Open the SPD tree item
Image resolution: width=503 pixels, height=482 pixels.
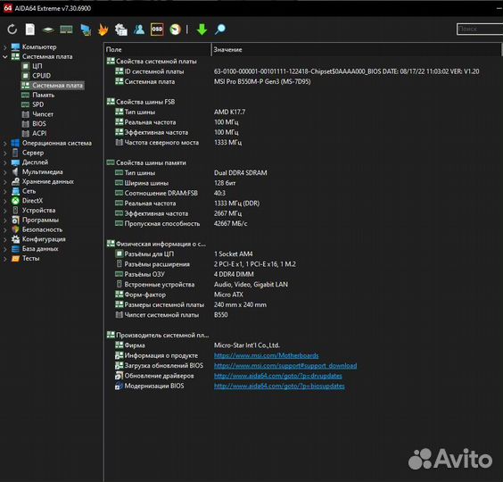(x=37, y=104)
